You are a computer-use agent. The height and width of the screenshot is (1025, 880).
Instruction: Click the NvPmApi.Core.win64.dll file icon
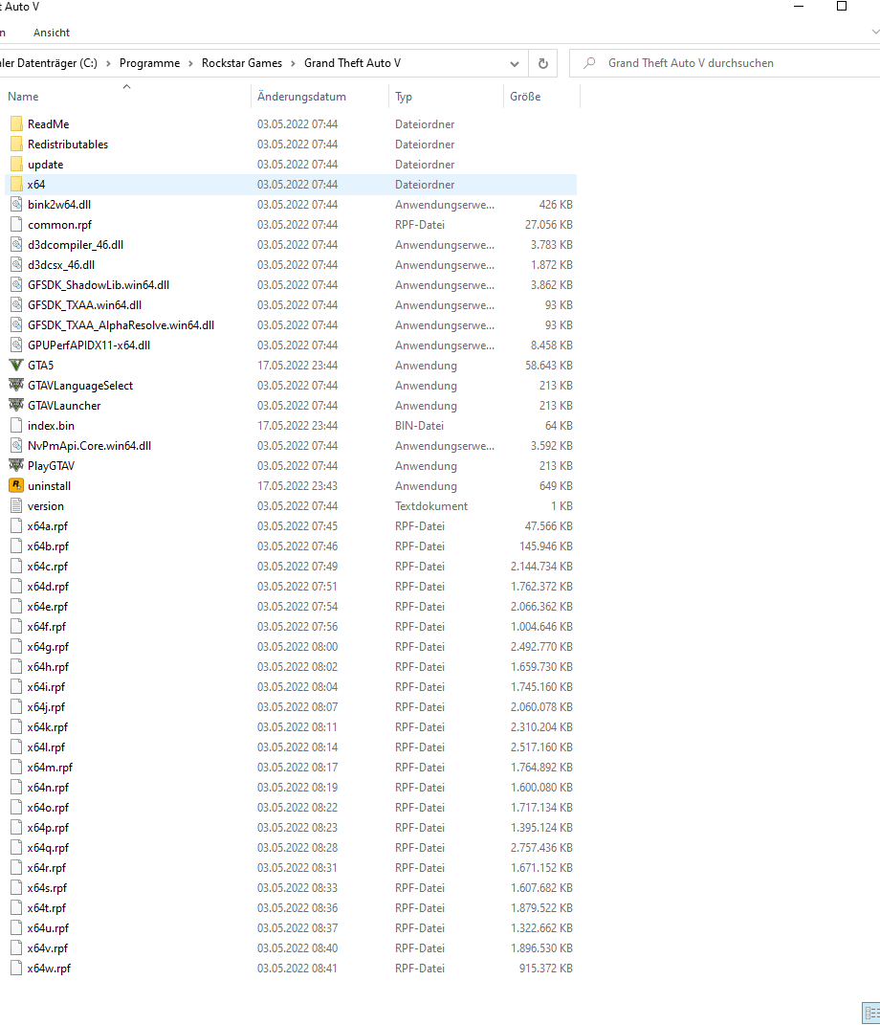click(x=16, y=446)
